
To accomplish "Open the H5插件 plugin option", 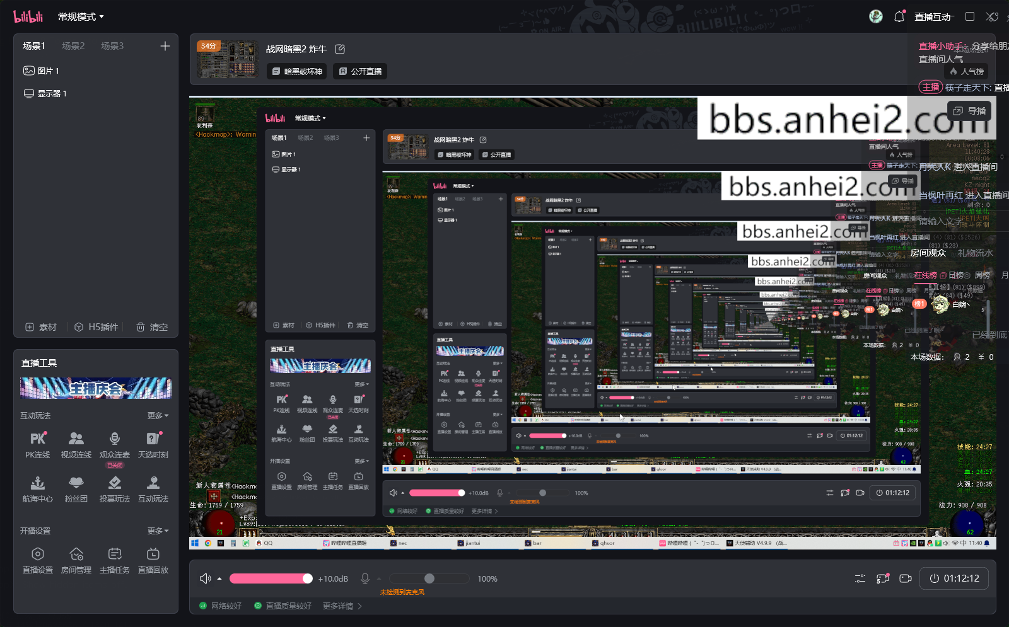I will [96, 327].
